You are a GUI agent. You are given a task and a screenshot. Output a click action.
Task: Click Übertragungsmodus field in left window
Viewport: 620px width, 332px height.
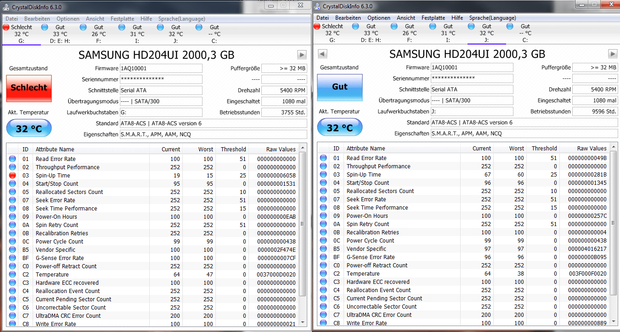point(161,101)
